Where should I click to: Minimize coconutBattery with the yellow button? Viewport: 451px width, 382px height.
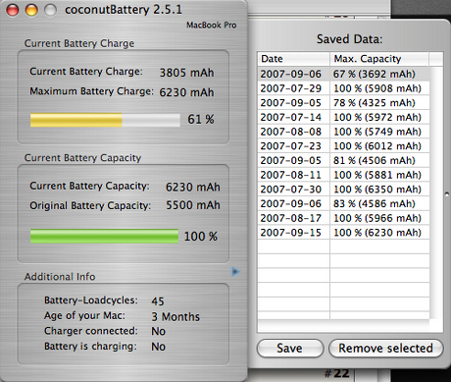(31, 10)
